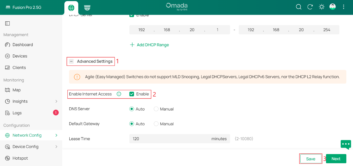Click the Logs document icon
353x166 pixels.
point(8,113)
